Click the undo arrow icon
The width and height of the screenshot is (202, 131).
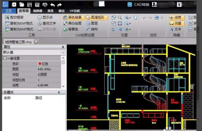pyautogui.click(x=53, y=5)
